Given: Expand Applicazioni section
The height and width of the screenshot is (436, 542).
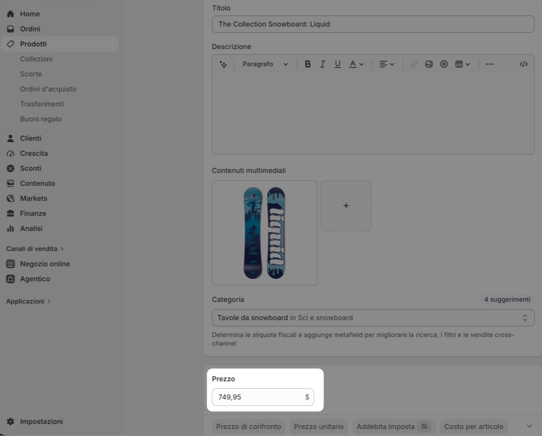Looking at the screenshot, I should pos(28,301).
